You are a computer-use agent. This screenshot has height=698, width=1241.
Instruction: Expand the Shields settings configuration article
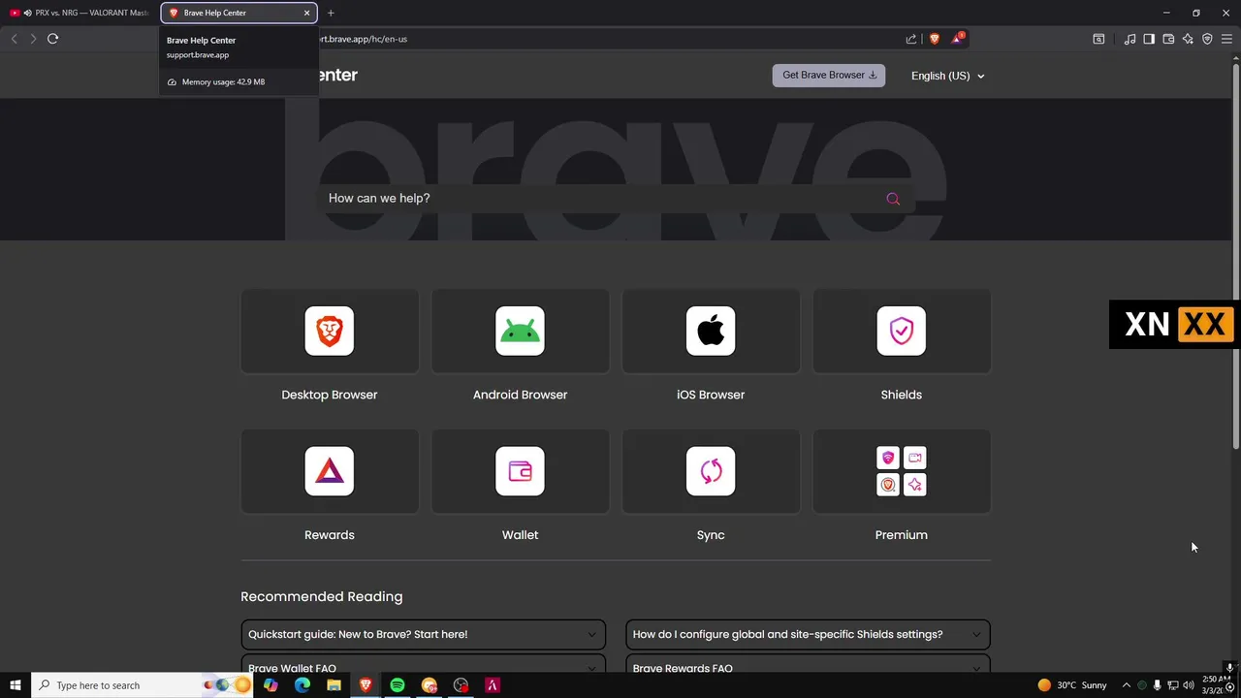click(x=808, y=634)
